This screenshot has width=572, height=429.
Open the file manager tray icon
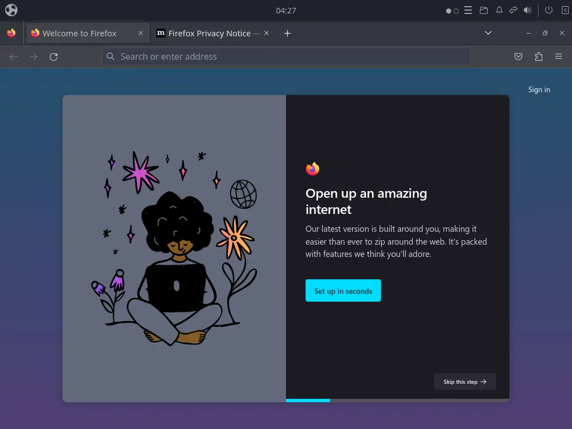pyautogui.click(x=484, y=10)
